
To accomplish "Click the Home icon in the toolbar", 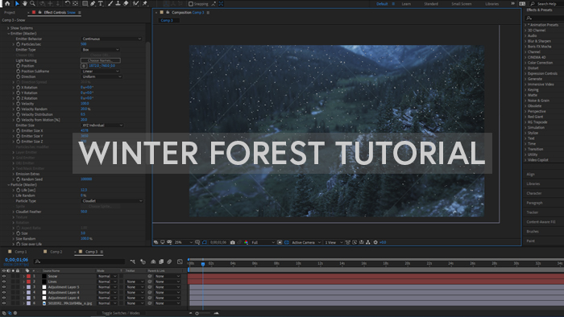I will pos(7,3).
